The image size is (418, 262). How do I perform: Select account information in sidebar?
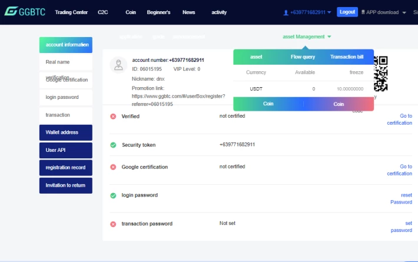click(x=66, y=45)
